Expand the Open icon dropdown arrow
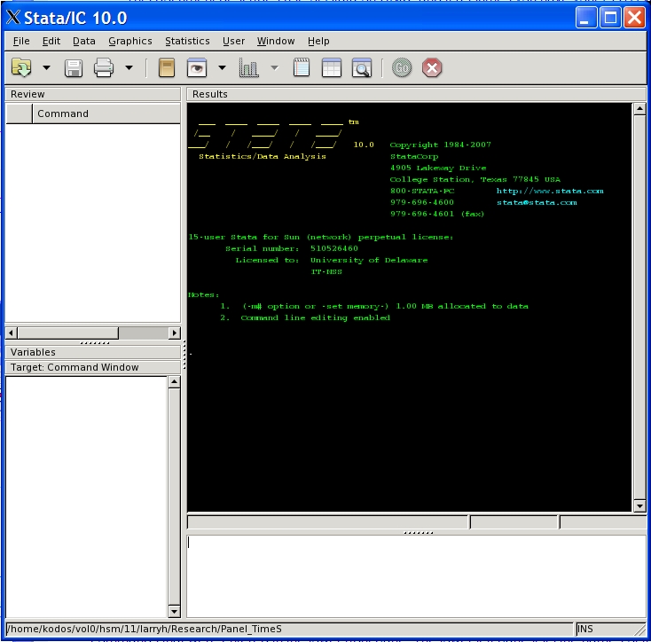This screenshot has height=642, width=651. click(x=46, y=68)
